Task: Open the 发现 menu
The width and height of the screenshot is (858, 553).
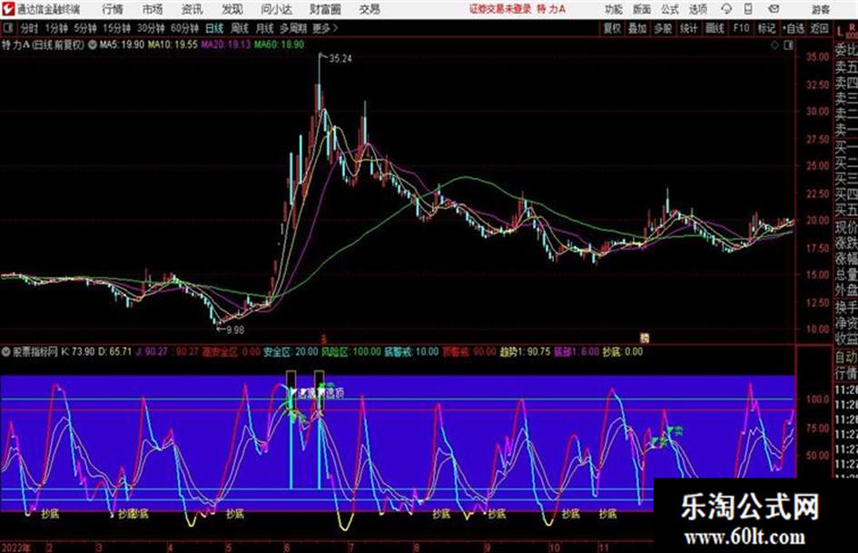Action: (232, 9)
